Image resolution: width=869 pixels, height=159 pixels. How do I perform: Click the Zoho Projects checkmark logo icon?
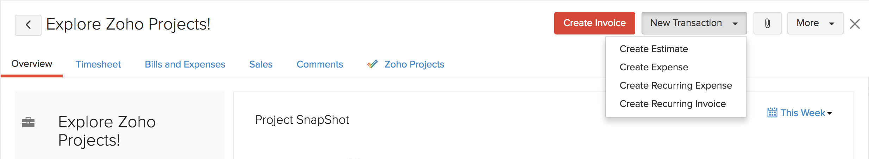tap(372, 64)
